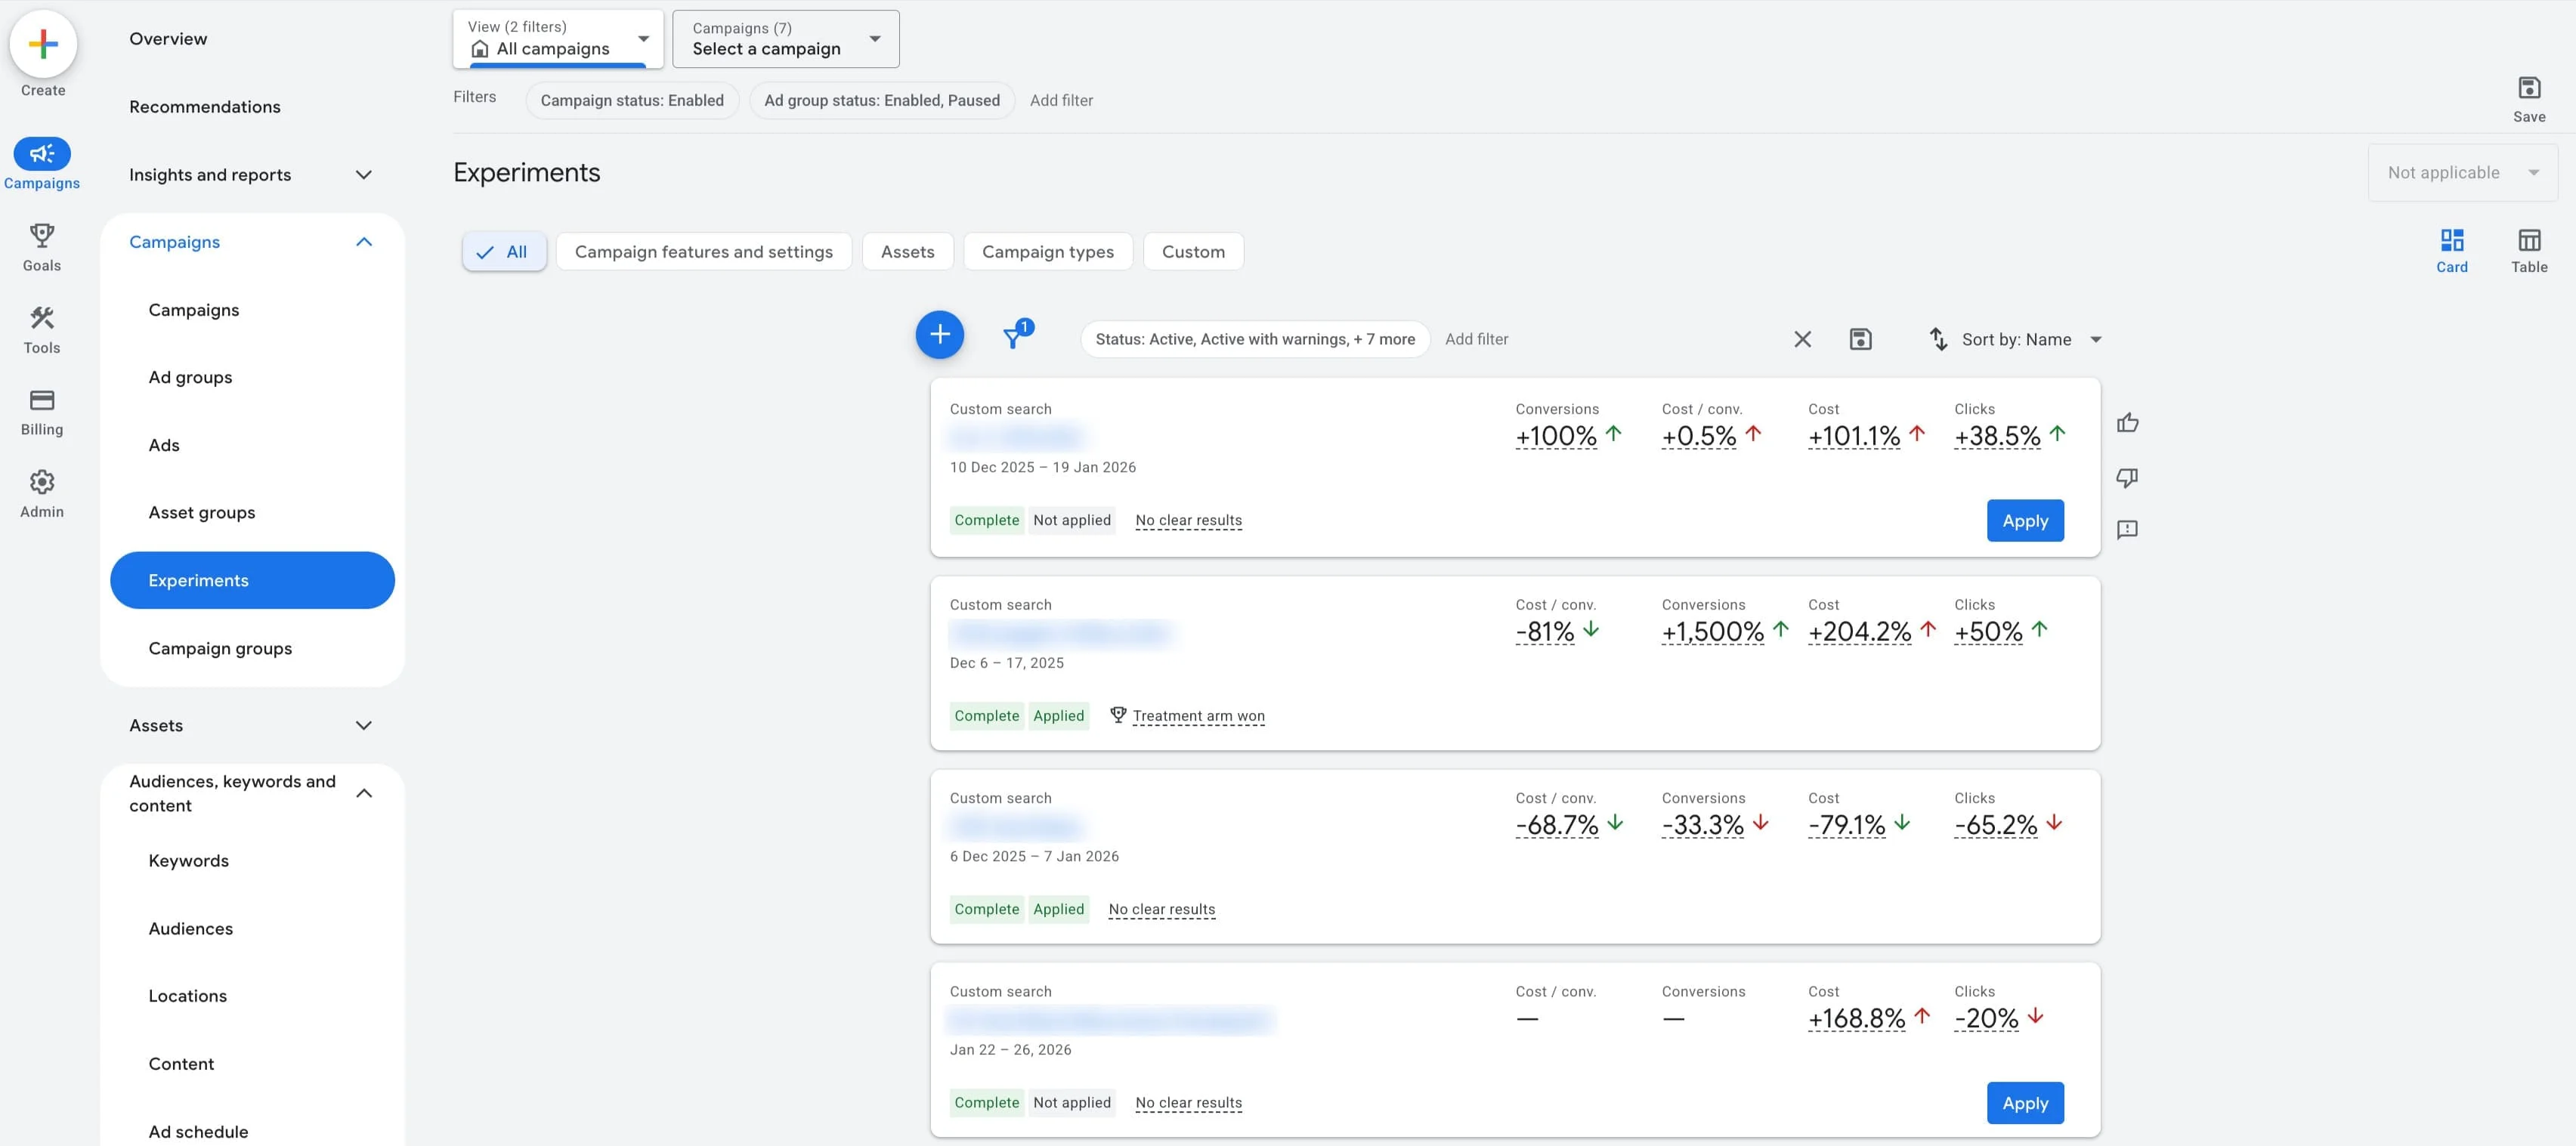Image resolution: width=2576 pixels, height=1146 pixels.
Task: Click Campaign status: Enabled filter chip
Action: click(x=632, y=100)
